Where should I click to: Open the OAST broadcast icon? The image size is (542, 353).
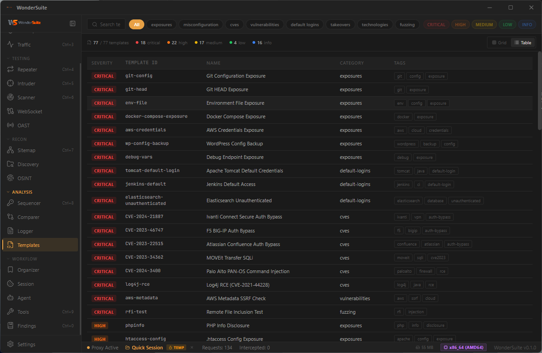(x=10, y=125)
